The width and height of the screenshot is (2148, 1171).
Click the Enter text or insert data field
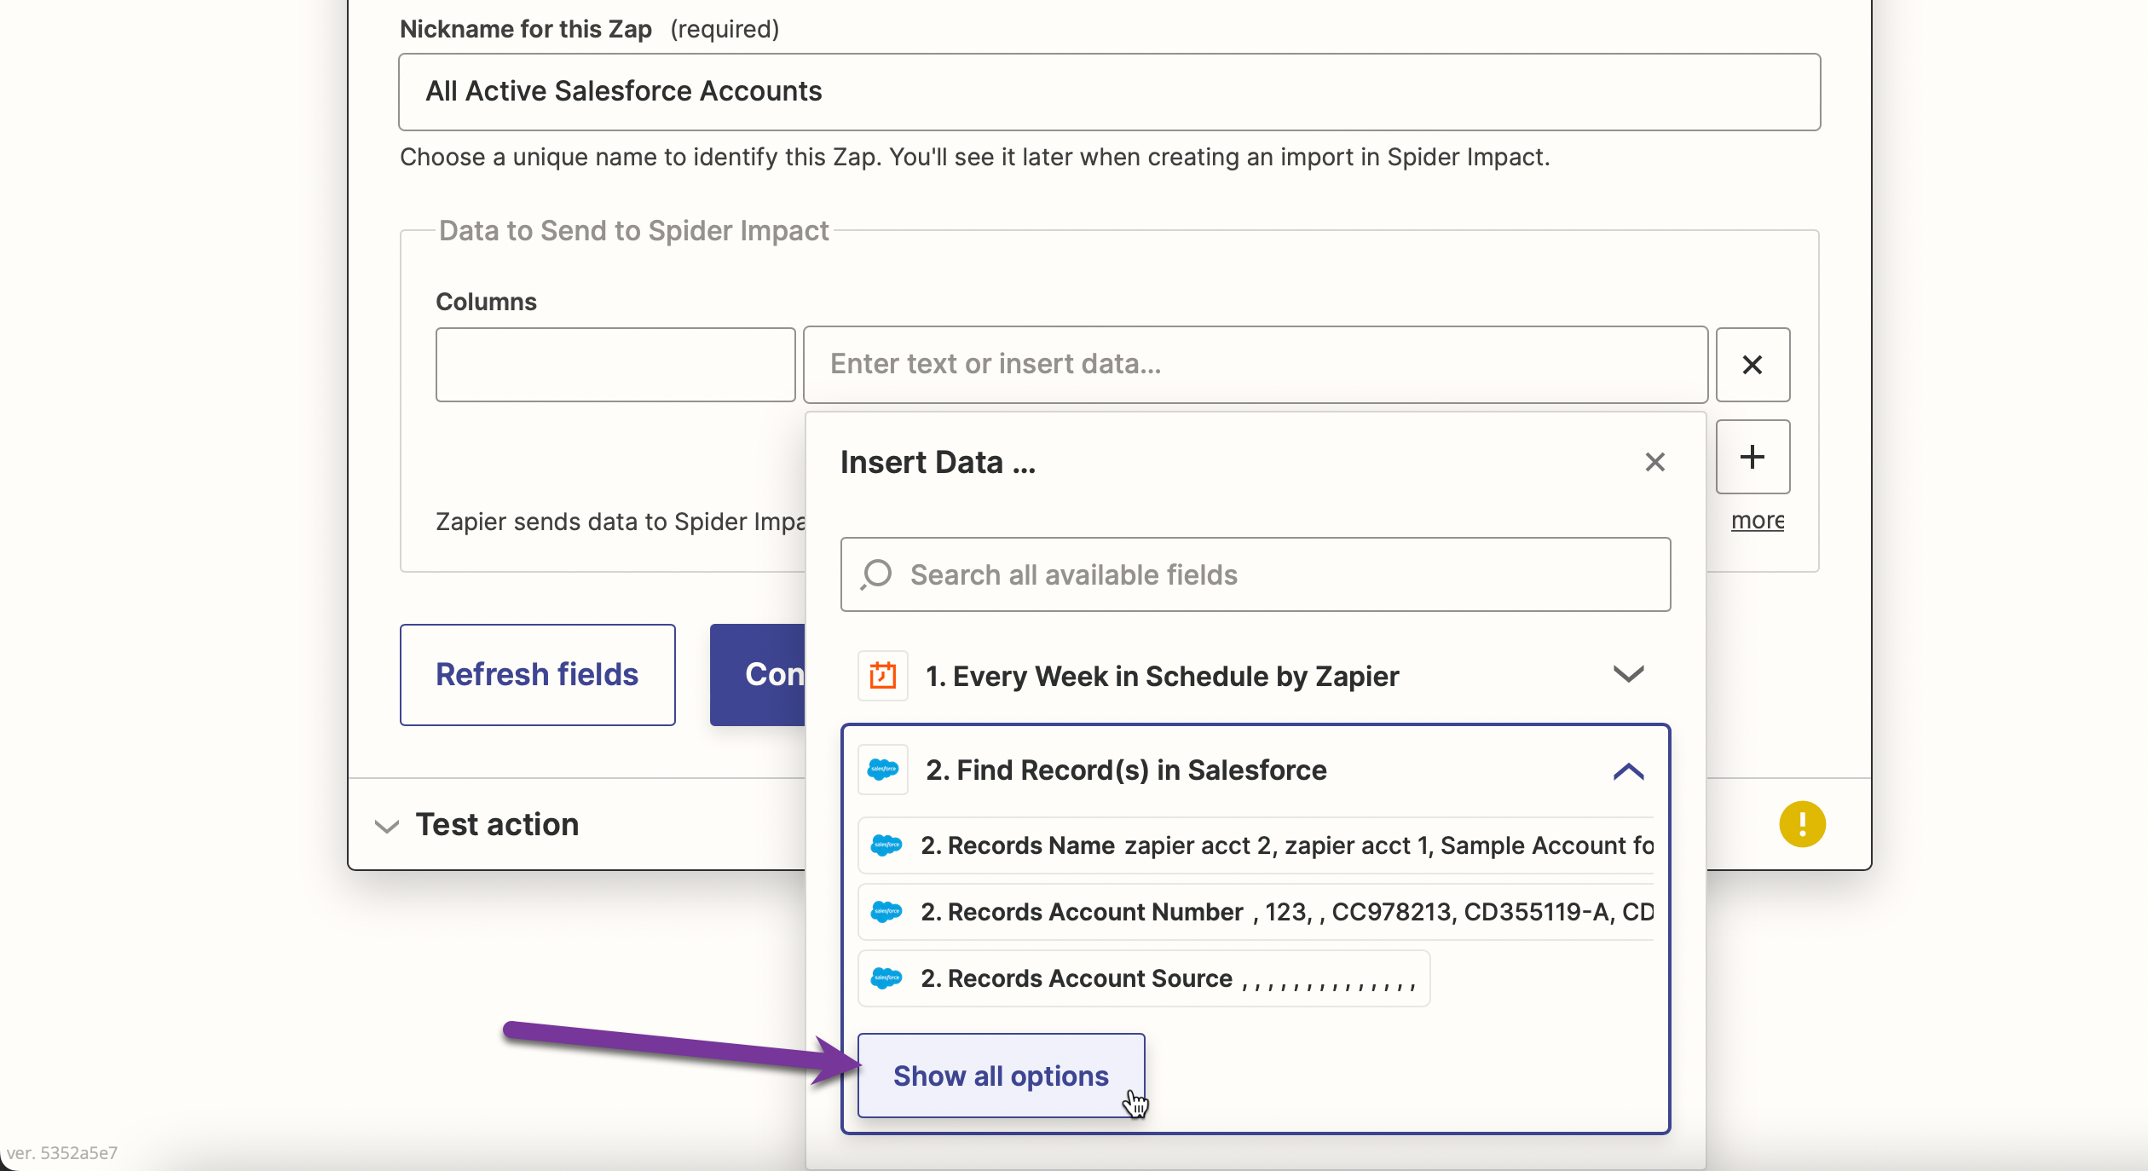pyautogui.click(x=1255, y=365)
